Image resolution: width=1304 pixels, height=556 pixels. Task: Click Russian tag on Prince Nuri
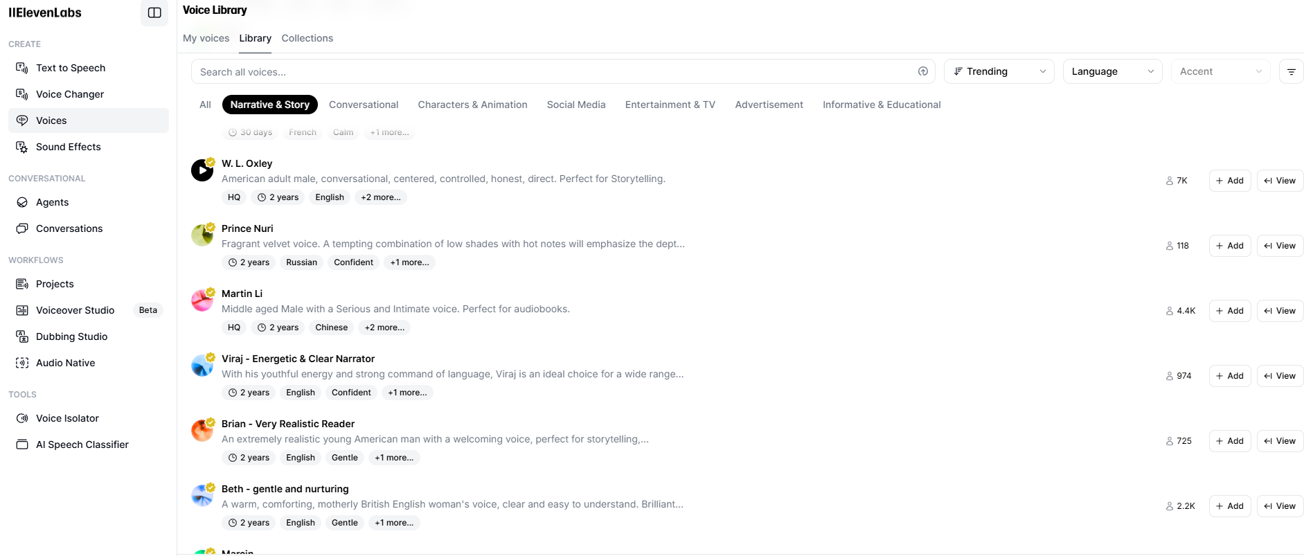[x=301, y=262]
